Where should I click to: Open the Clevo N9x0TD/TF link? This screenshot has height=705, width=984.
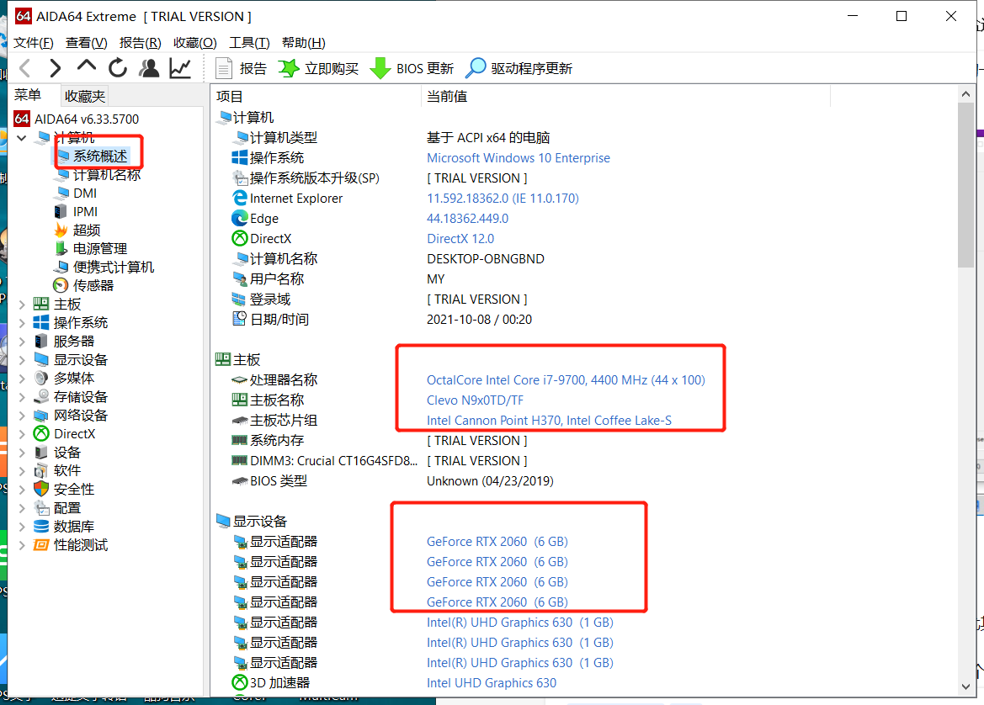tap(475, 400)
